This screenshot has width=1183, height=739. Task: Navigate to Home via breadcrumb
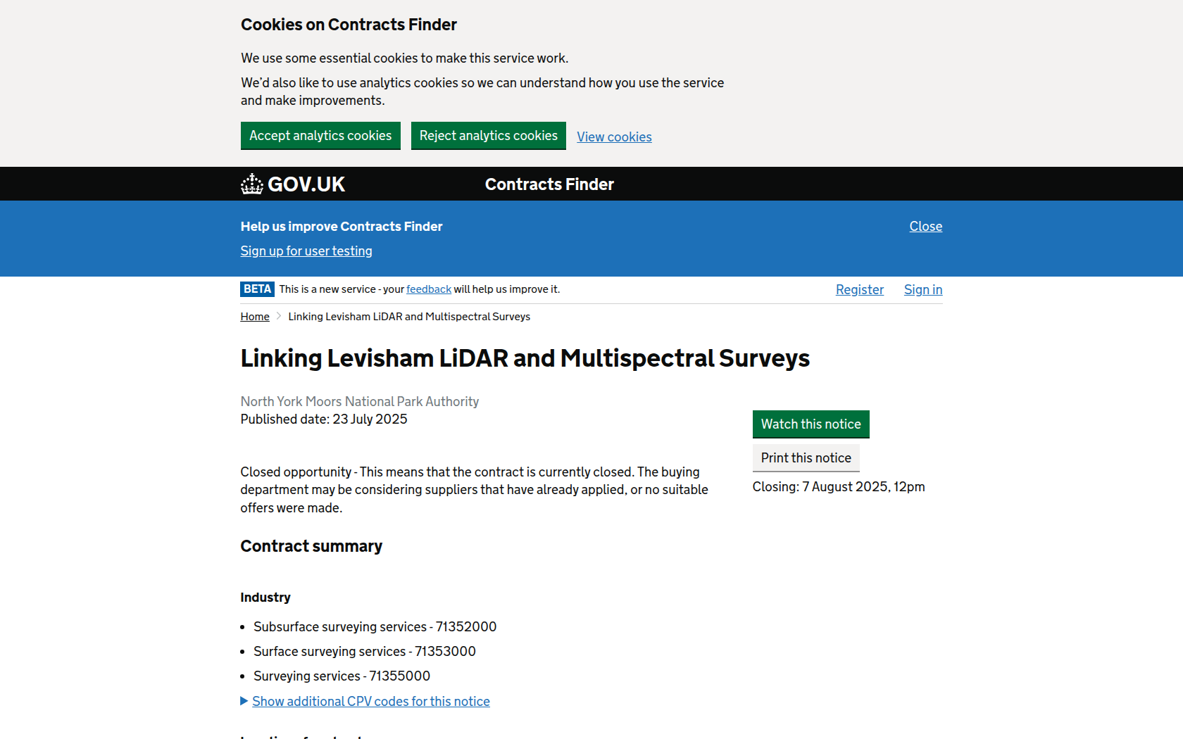click(254, 316)
